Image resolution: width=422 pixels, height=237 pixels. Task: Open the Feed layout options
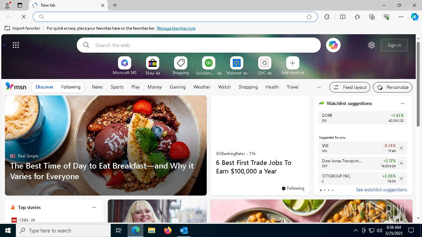(350, 87)
